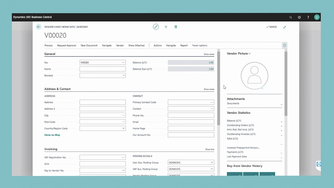
Task: Open Post Code lookup ellipsis
Action: 123,122
